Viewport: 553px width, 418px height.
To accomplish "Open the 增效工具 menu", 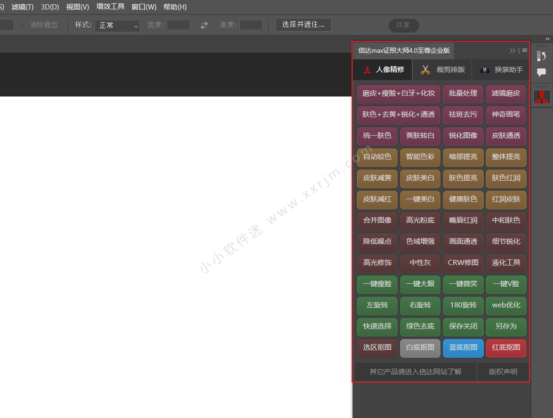I will [111, 7].
